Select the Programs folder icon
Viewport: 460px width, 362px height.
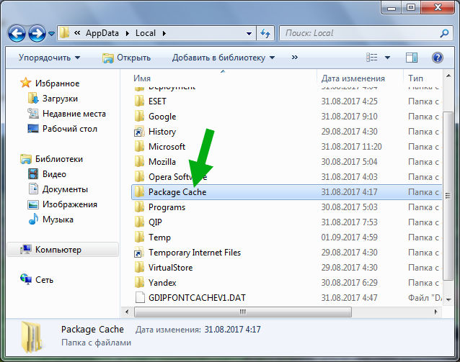coord(139,207)
